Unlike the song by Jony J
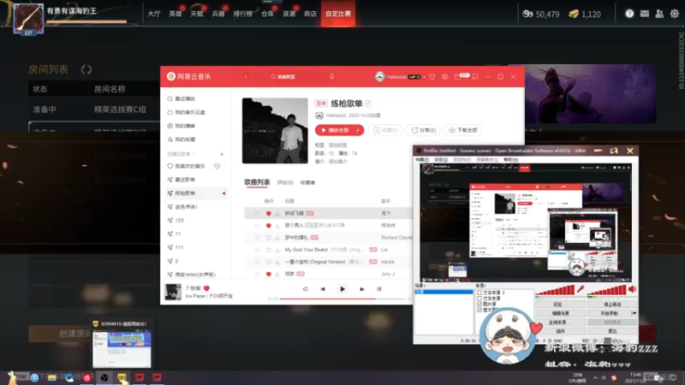This screenshot has height=385, width=685. pos(269,274)
